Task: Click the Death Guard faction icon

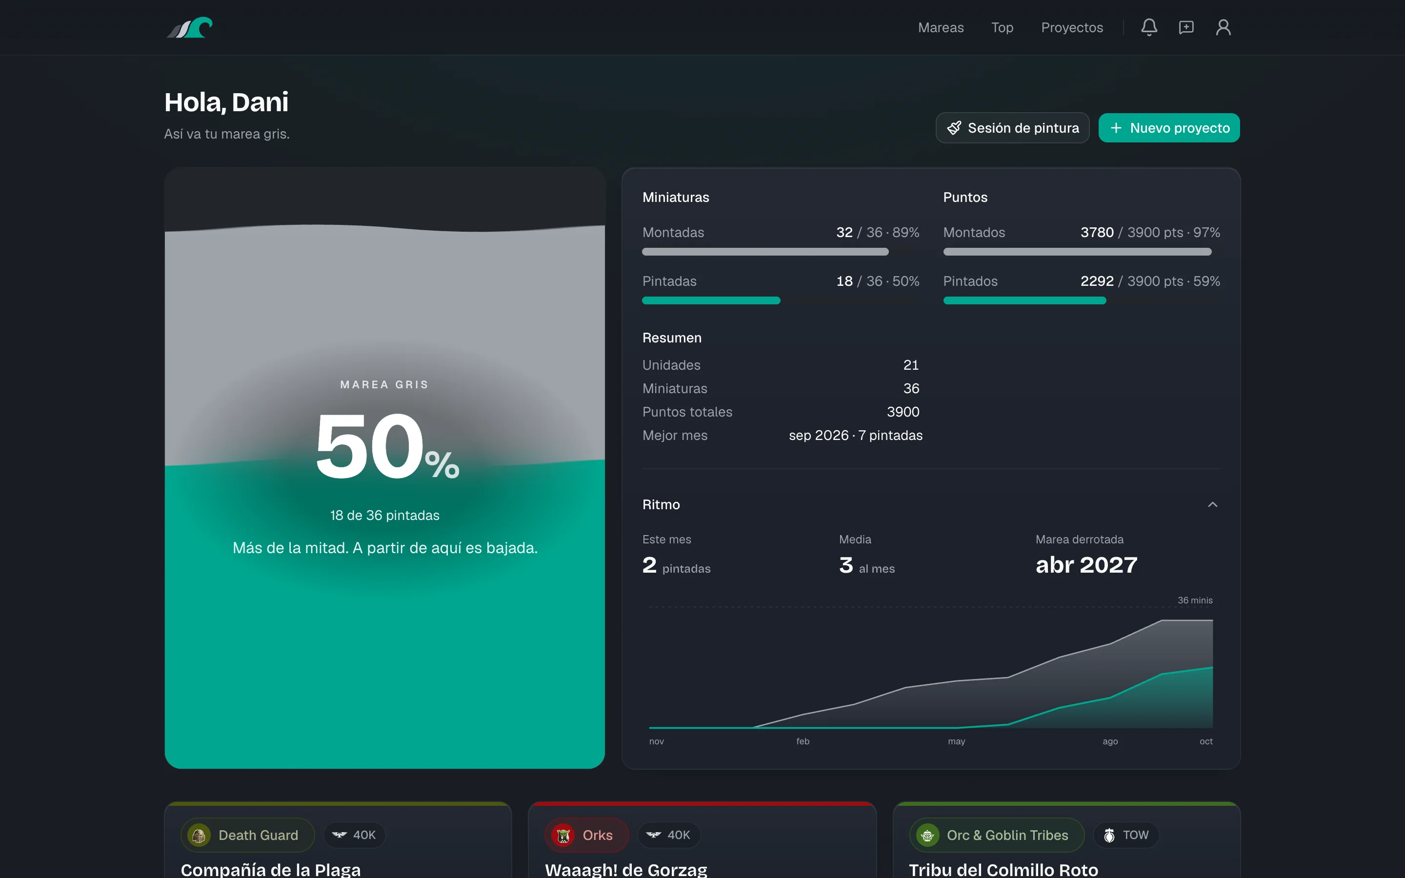Action: 199,835
